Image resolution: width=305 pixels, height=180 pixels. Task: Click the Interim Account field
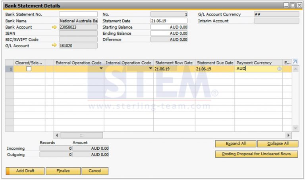tap(276, 21)
